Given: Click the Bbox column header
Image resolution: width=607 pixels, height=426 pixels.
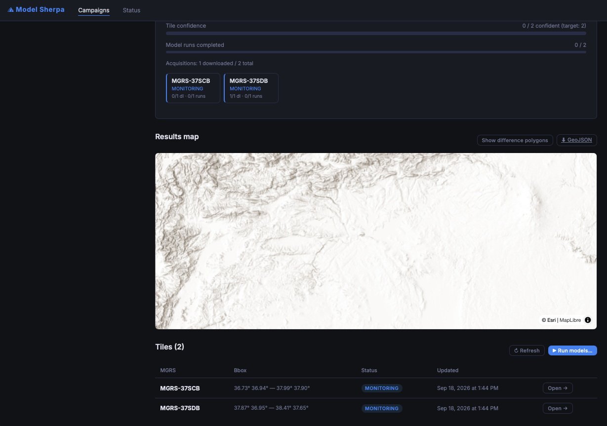Looking at the screenshot, I should coord(240,370).
